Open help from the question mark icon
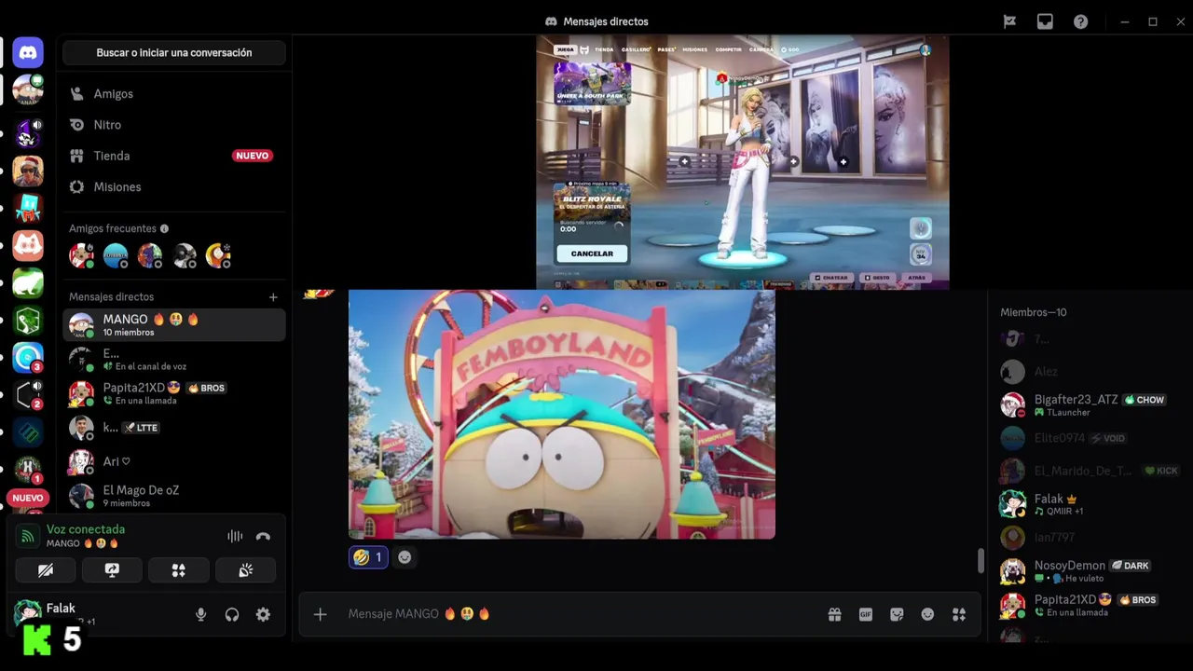Screen dimensions: 1193x671 (x=1080, y=21)
